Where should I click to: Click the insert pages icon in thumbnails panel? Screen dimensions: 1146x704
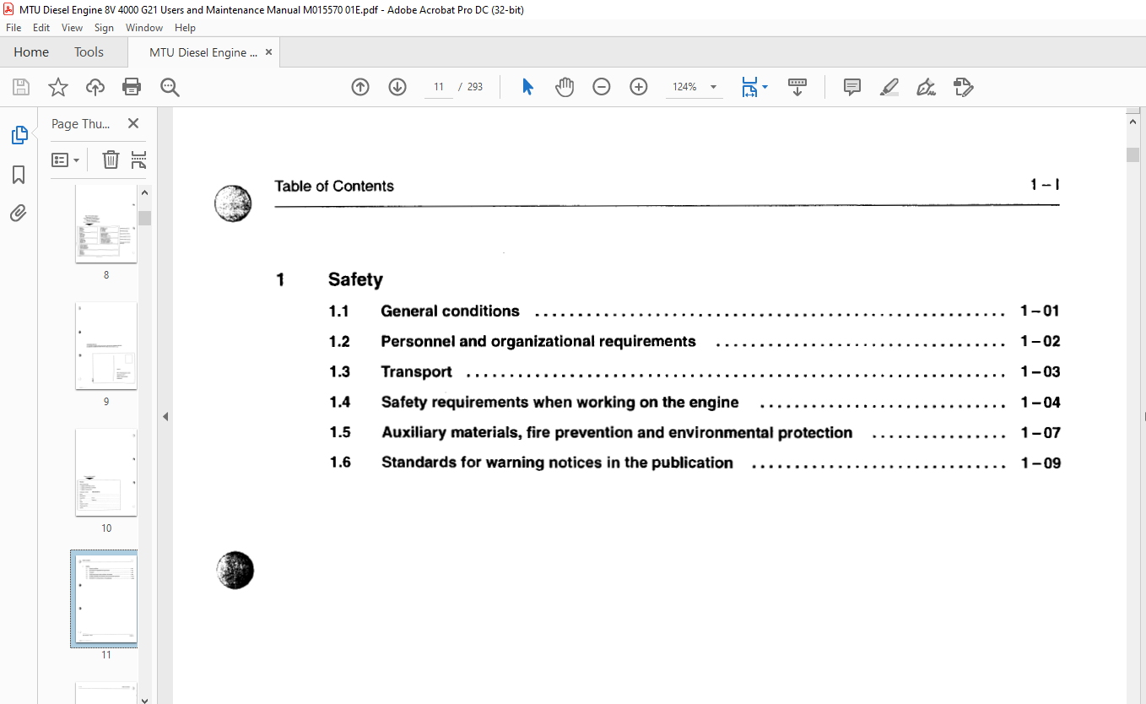[139, 160]
